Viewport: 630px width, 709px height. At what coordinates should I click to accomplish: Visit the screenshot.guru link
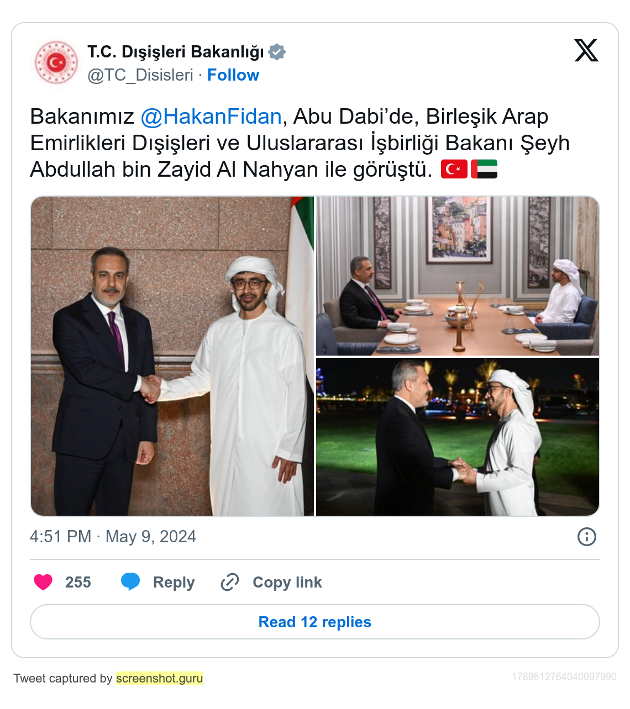[x=160, y=678]
